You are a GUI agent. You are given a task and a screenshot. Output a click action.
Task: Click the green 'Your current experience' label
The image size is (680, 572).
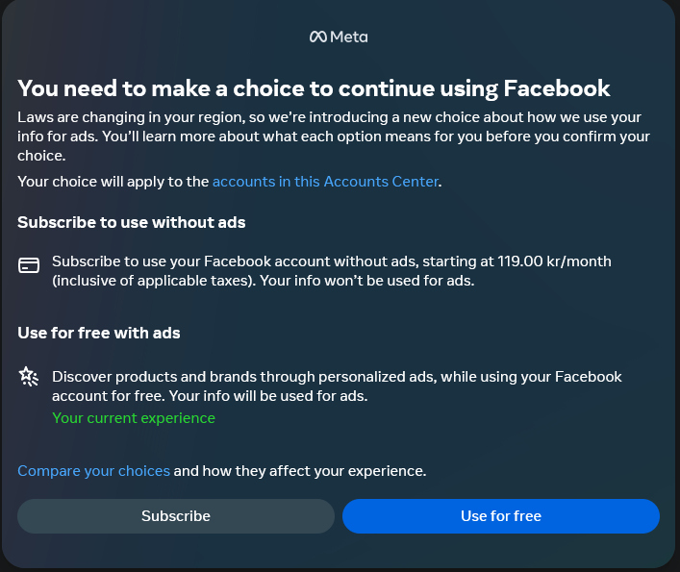tap(134, 418)
